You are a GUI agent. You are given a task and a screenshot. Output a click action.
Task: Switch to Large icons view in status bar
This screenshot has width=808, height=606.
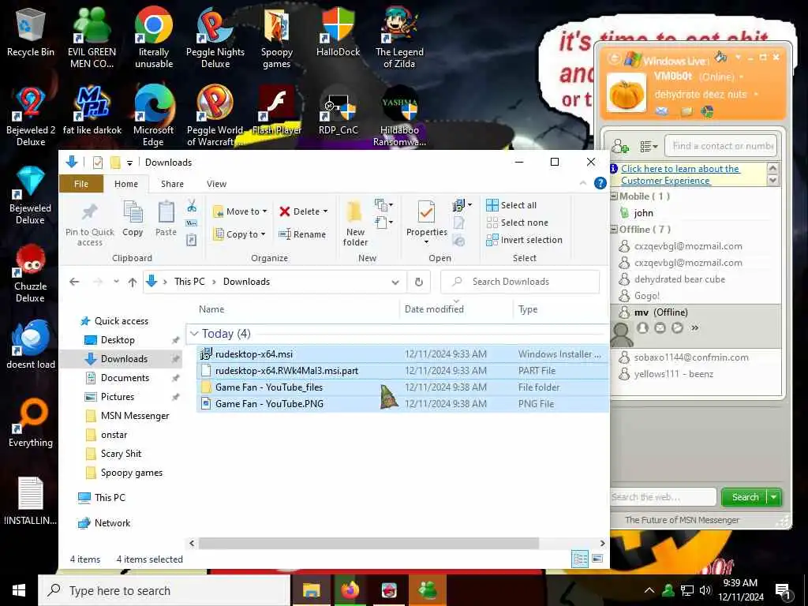(597, 559)
